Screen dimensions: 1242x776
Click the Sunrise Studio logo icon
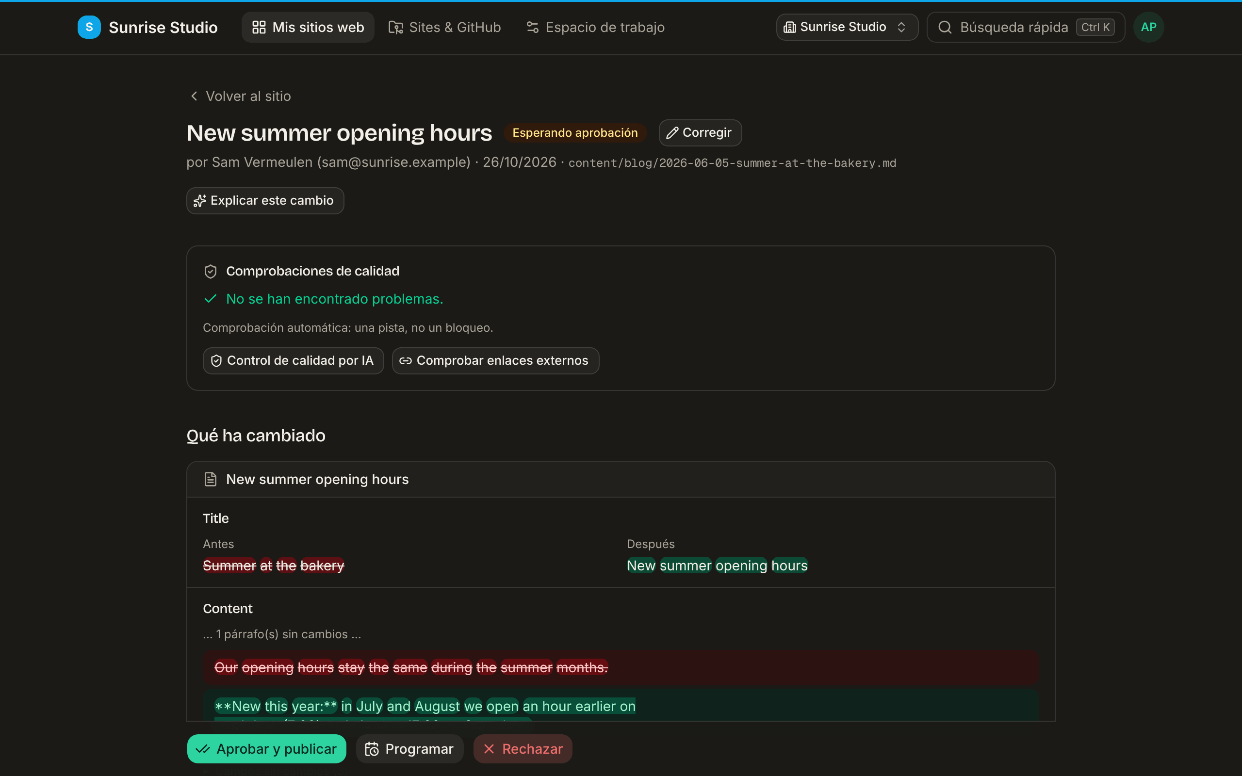pyautogui.click(x=89, y=27)
